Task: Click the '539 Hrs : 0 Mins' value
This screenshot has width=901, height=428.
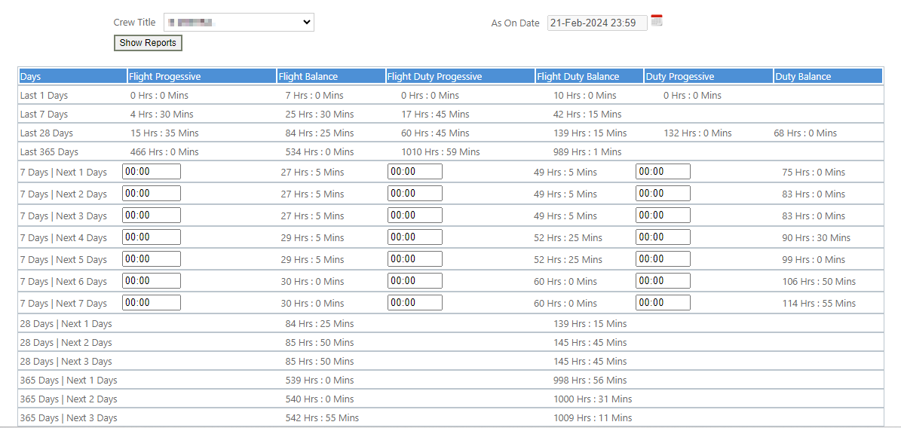Action: point(320,381)
